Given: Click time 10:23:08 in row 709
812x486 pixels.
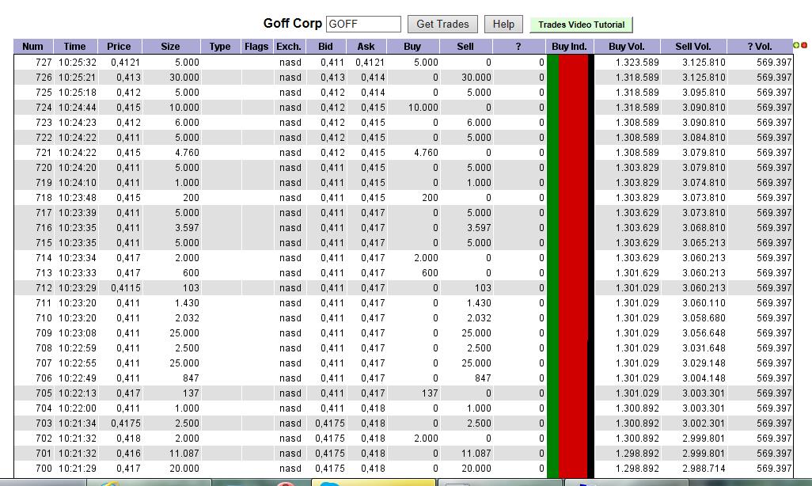Looking at the screenshot, I should [77, 332].
